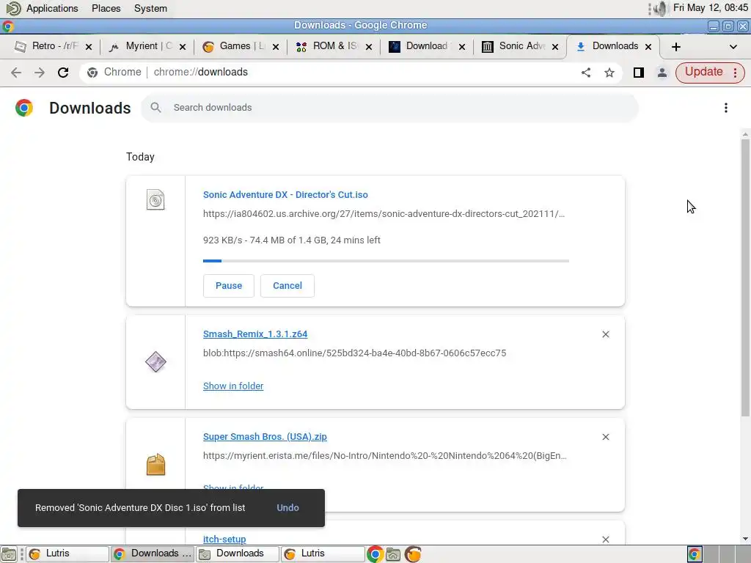Go back using the browser back arrow
Viewport: 751px width, 563px height.
tap(16, 73)
